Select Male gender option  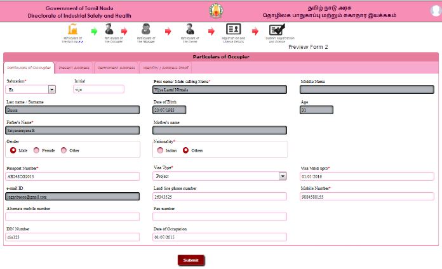(x=13, y=150)
